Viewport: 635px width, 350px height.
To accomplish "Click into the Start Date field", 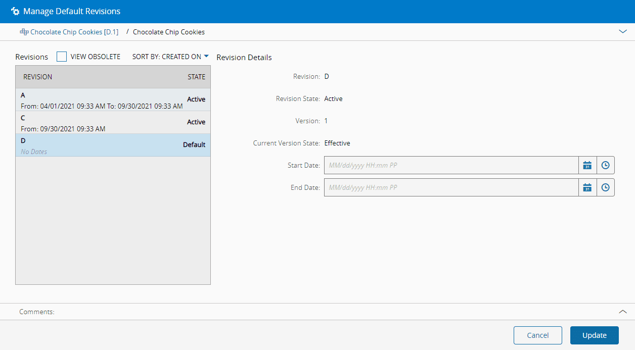I will pyautogui.click(x=450, y=165).
